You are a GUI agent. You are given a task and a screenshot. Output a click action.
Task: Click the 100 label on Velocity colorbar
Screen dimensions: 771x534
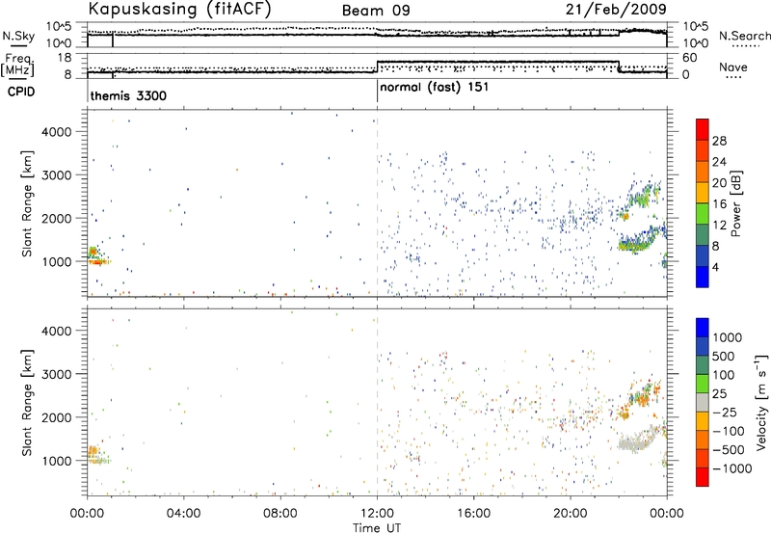pyautogui.click(x=725, y=375)
